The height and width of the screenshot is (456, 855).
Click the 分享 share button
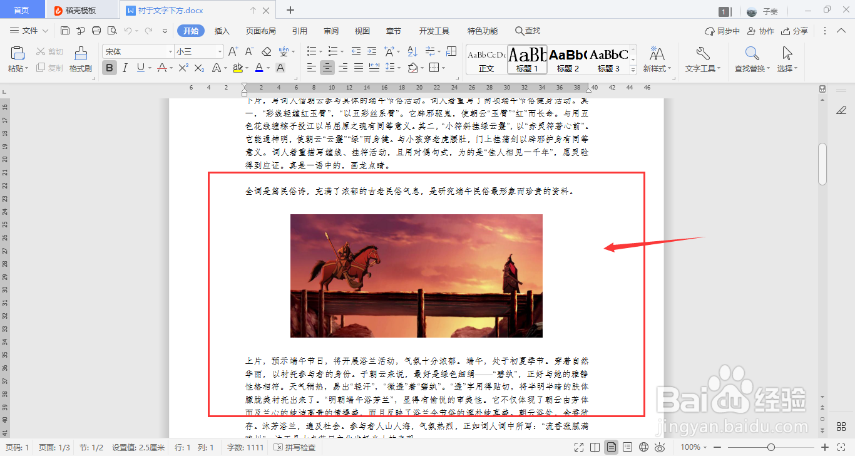(794, 31)
